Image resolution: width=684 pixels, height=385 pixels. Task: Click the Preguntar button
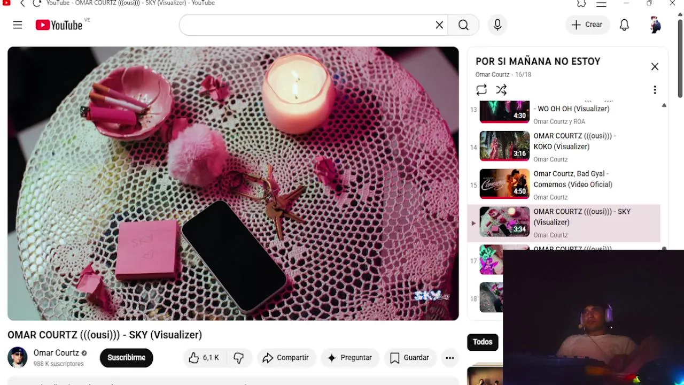point(350,358)
